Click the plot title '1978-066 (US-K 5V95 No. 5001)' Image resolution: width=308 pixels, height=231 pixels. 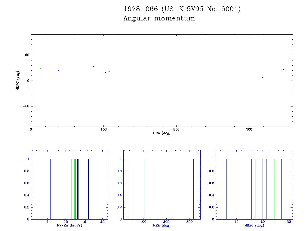tap(182, 9)
